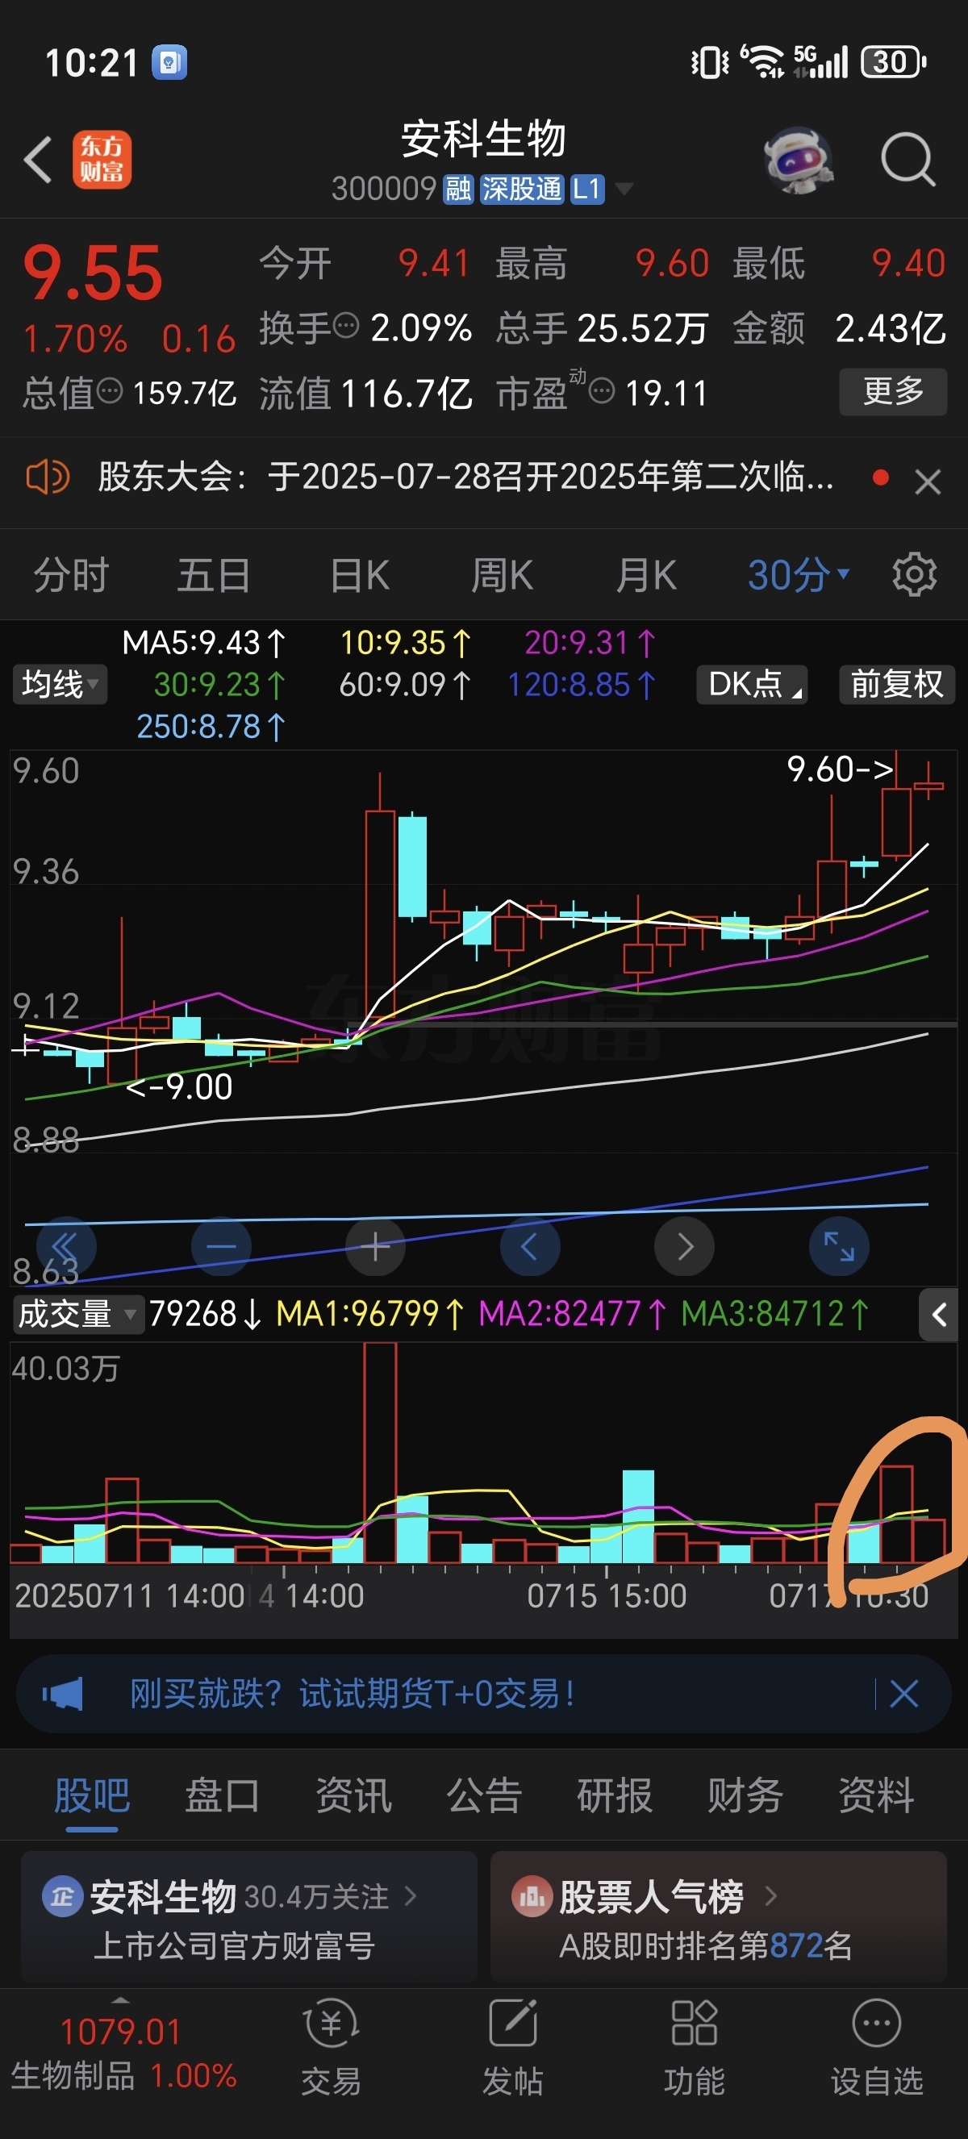Screen dimensions: 968x2139
Task: Read the 股东大会 announcement text
Action: pyautogui.click(x=465, y=477)
